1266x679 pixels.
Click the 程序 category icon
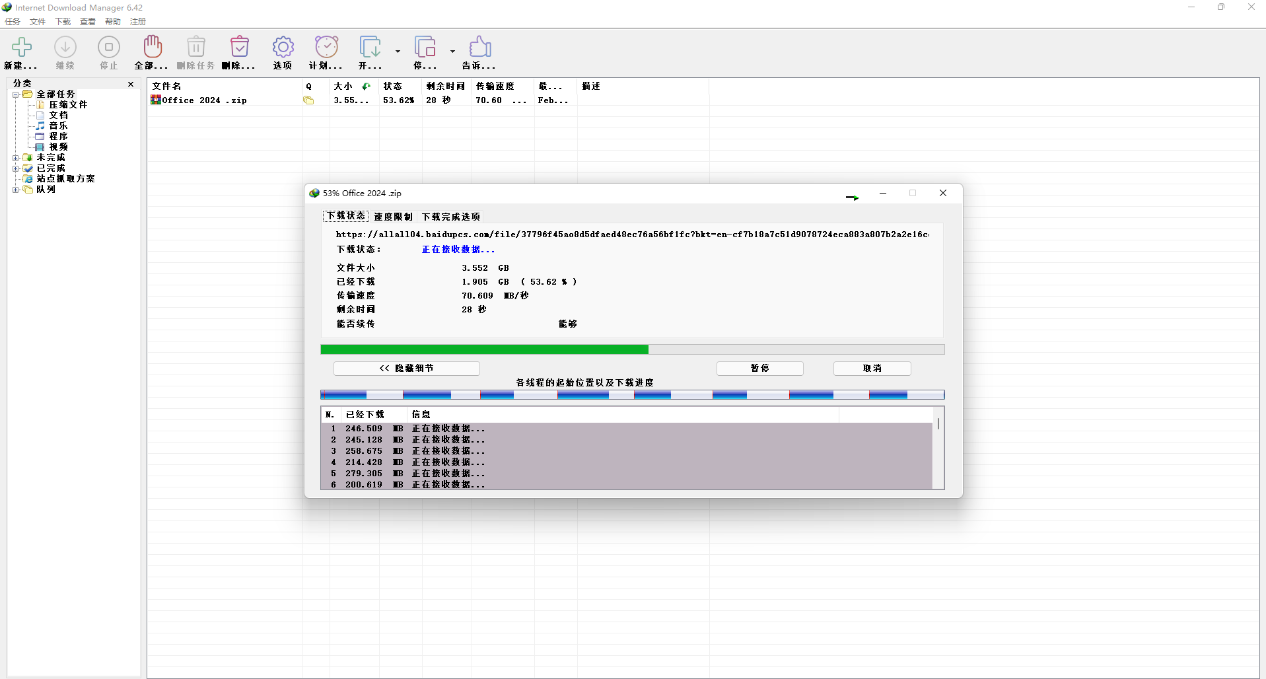coord(40,136)
